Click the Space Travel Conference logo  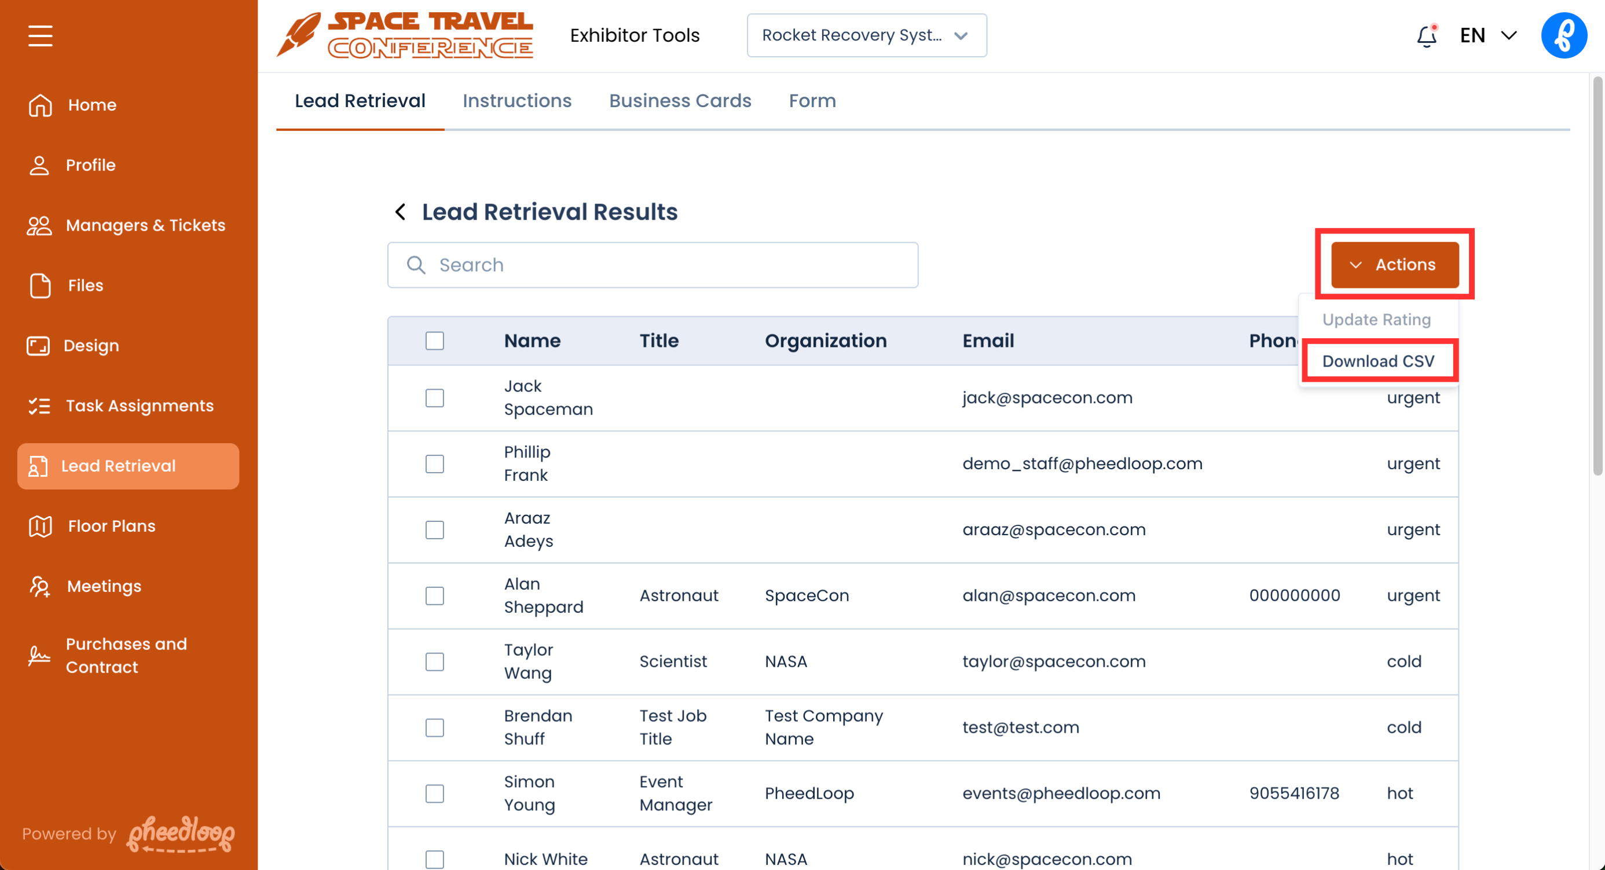[x=406, y=35]
